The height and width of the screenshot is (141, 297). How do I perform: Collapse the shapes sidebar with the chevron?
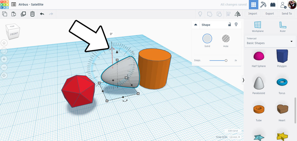[243, 80]
